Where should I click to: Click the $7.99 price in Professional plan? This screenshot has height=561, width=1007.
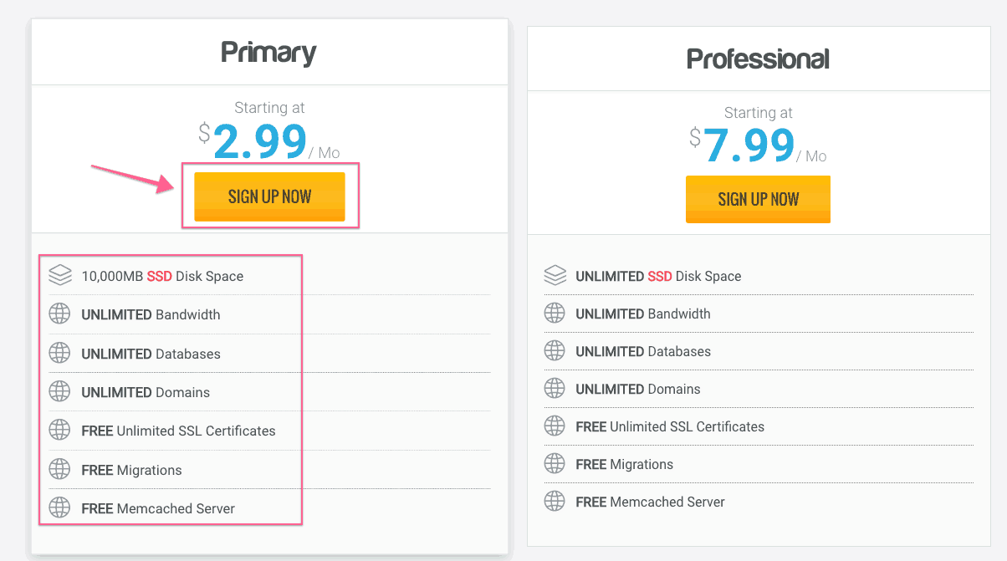[749, 146]
